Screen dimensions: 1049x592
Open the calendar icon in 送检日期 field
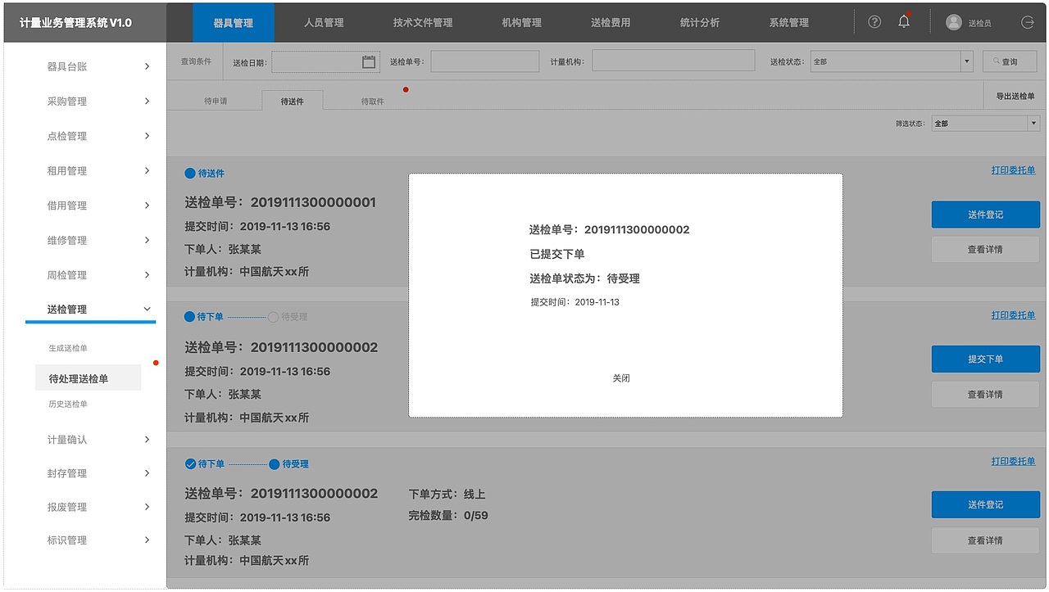(x=367, y=61)
